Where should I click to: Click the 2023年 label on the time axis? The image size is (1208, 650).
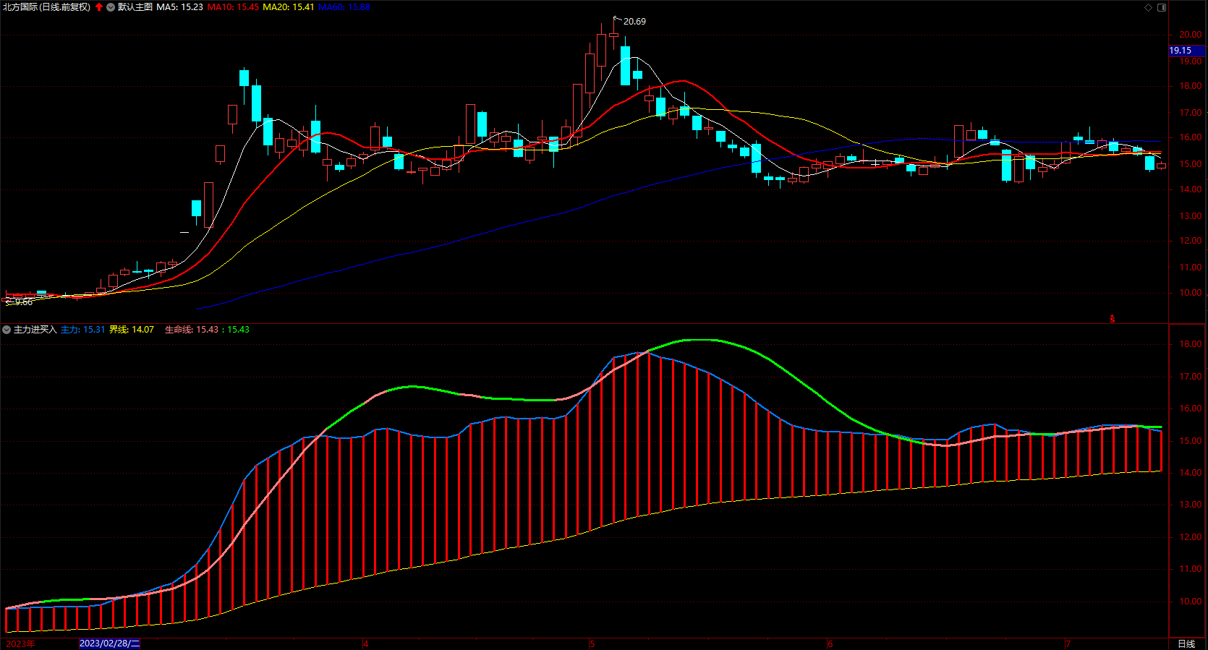20,643
